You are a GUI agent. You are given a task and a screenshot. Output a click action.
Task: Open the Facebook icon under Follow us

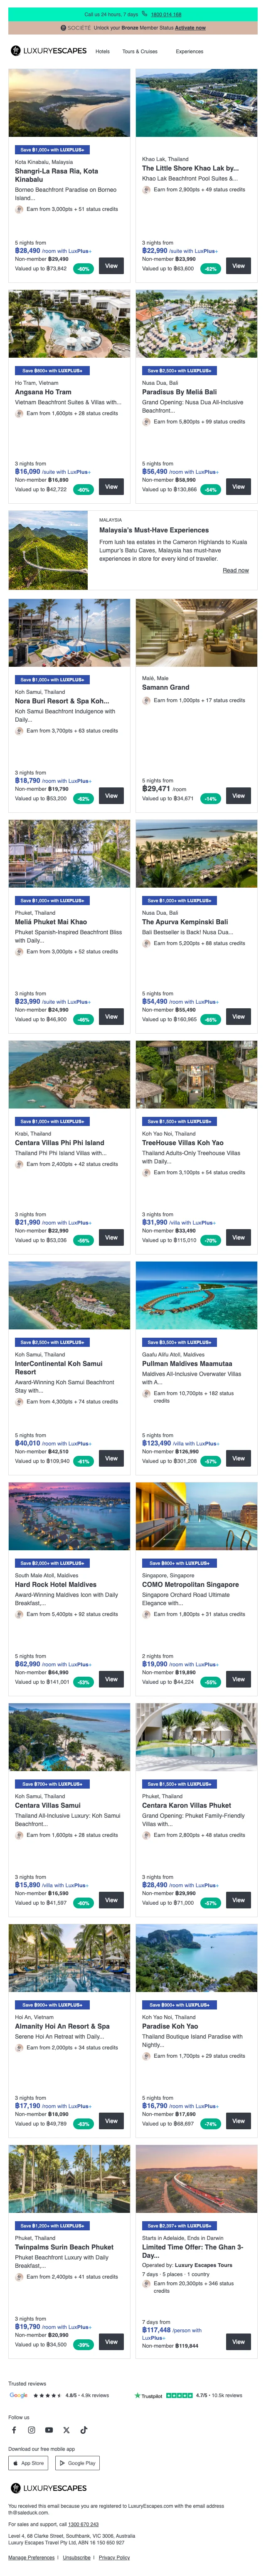point(14,2430)
